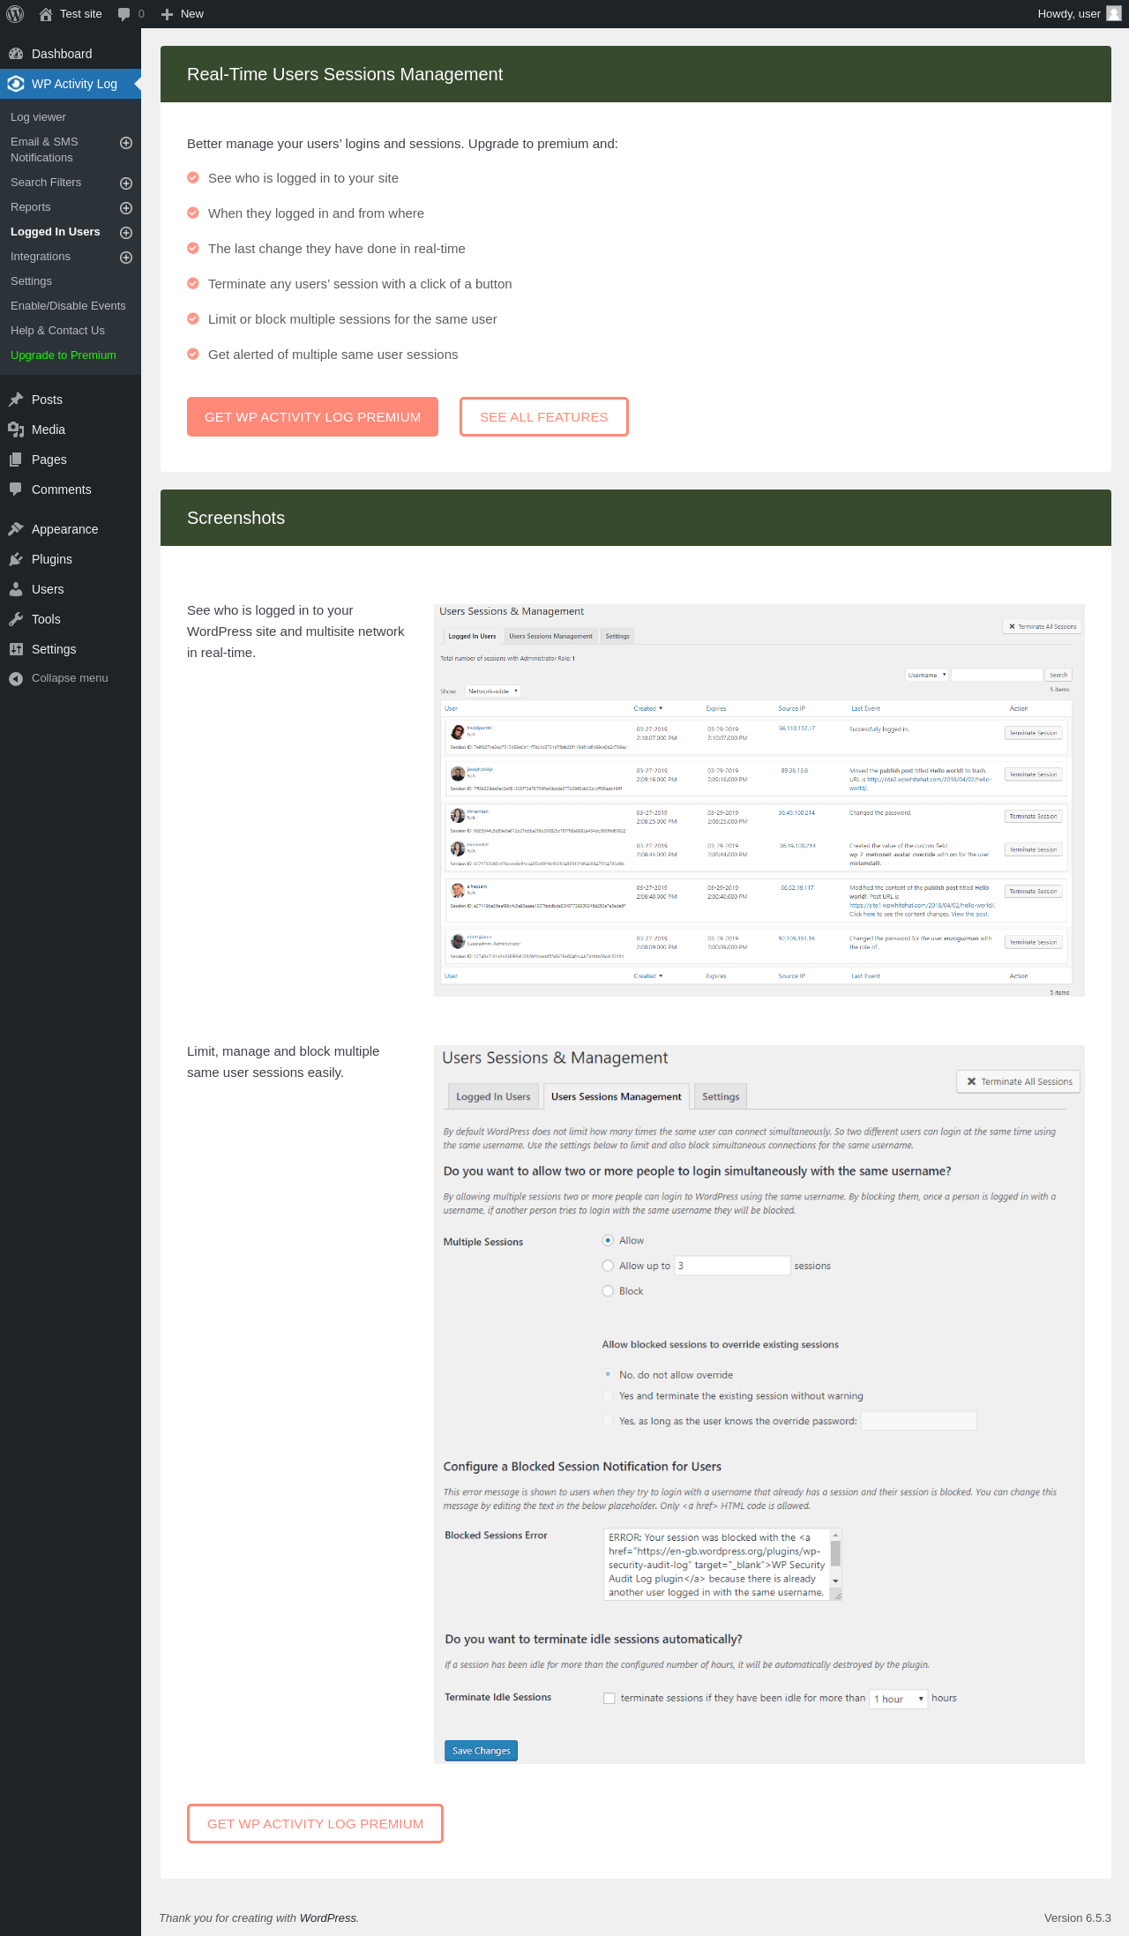Open the Users person icon in the sidebar
This screenshot has width=1129, height=1936.
click(x=16, y=589)
